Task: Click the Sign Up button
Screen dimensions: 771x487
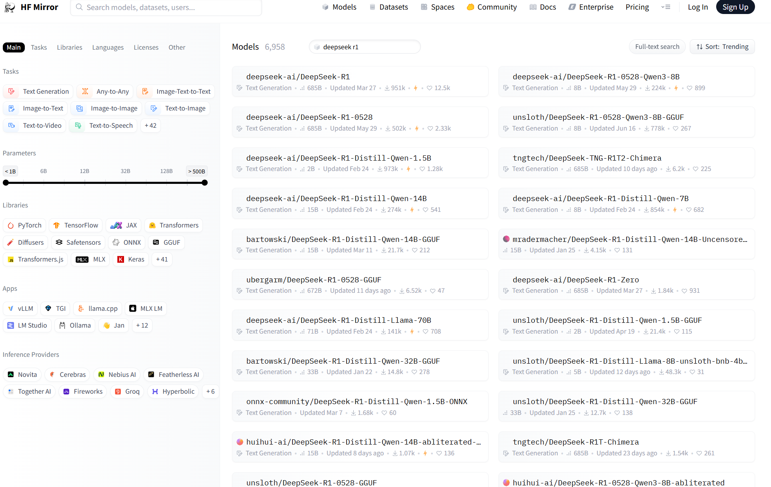Action: click(735, 7)
